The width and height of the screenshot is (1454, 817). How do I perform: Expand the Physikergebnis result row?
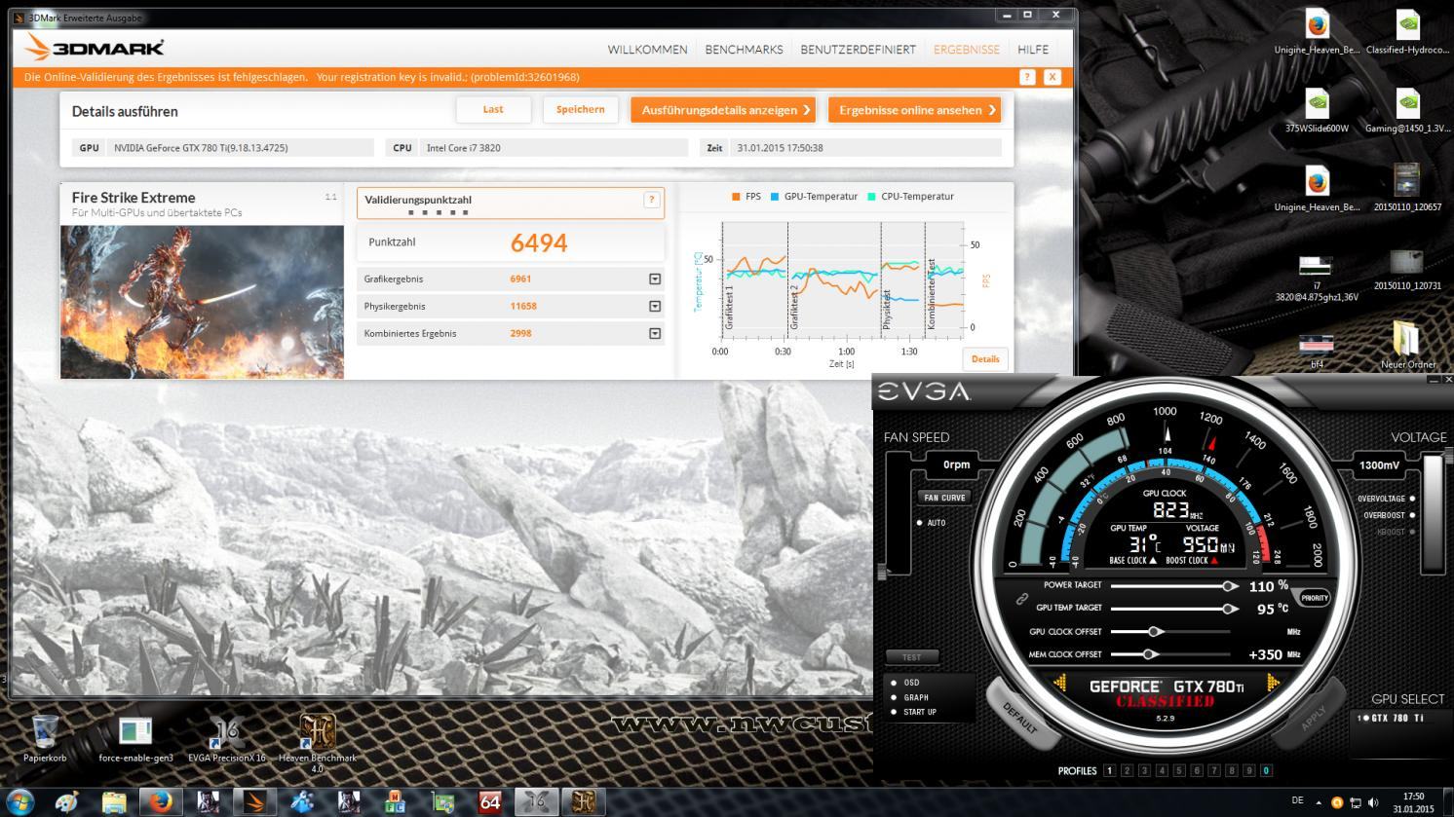point(655,307)
